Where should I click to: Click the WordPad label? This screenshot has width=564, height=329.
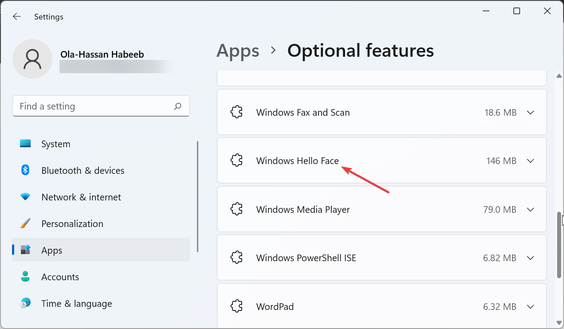pyautogui.click(x=275, y=307)
